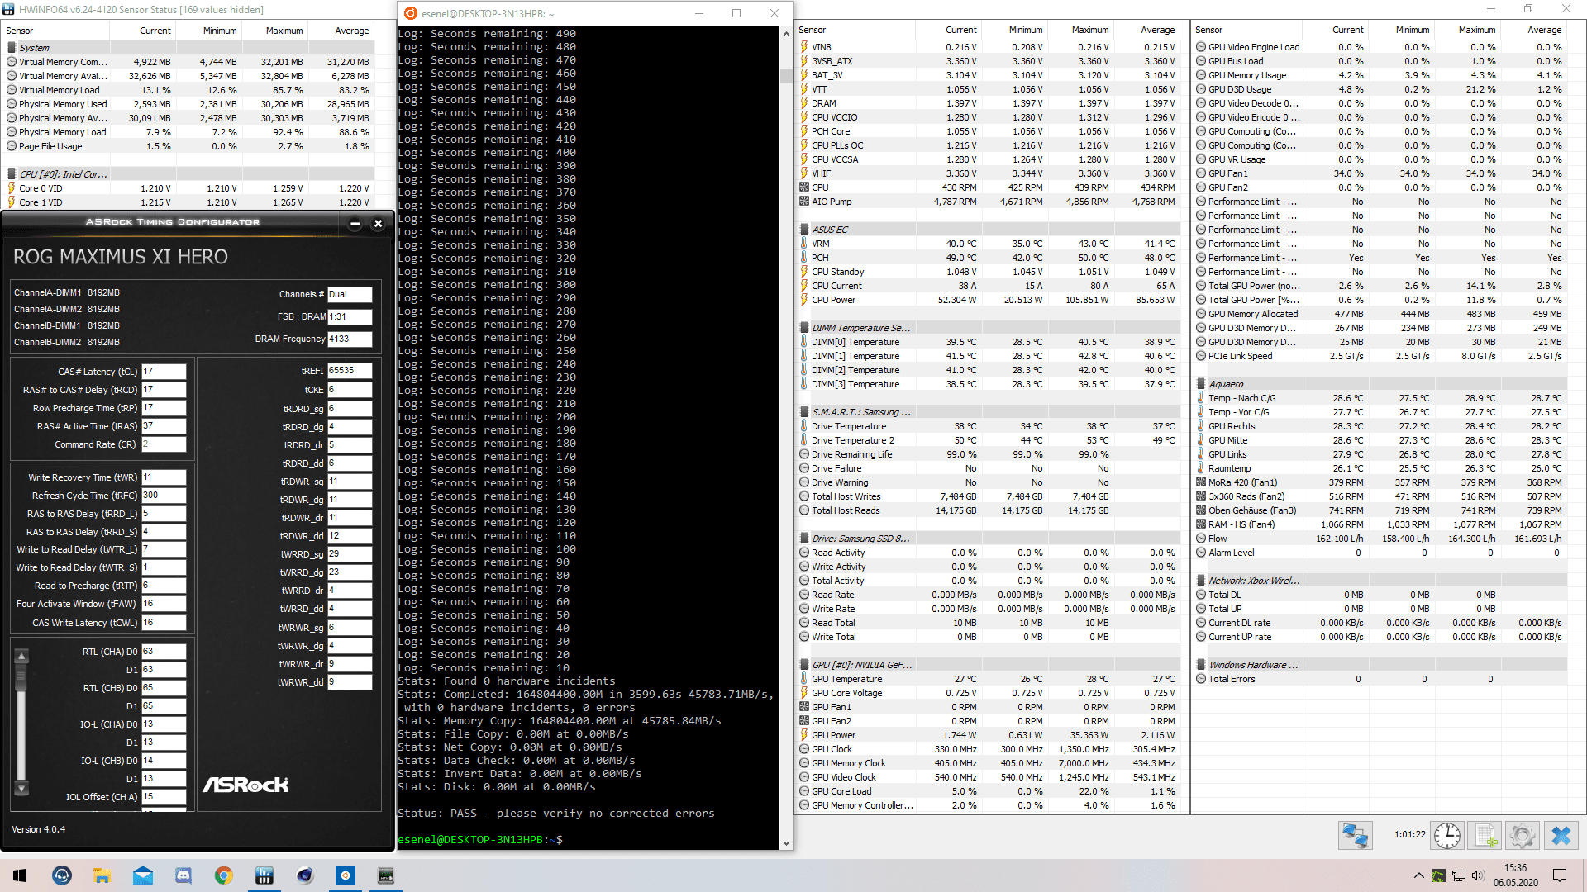Image resolution: width=1587 pixels, height=892 pixels.
Task: Open the taskbar clock and date
Action: 1516,875
